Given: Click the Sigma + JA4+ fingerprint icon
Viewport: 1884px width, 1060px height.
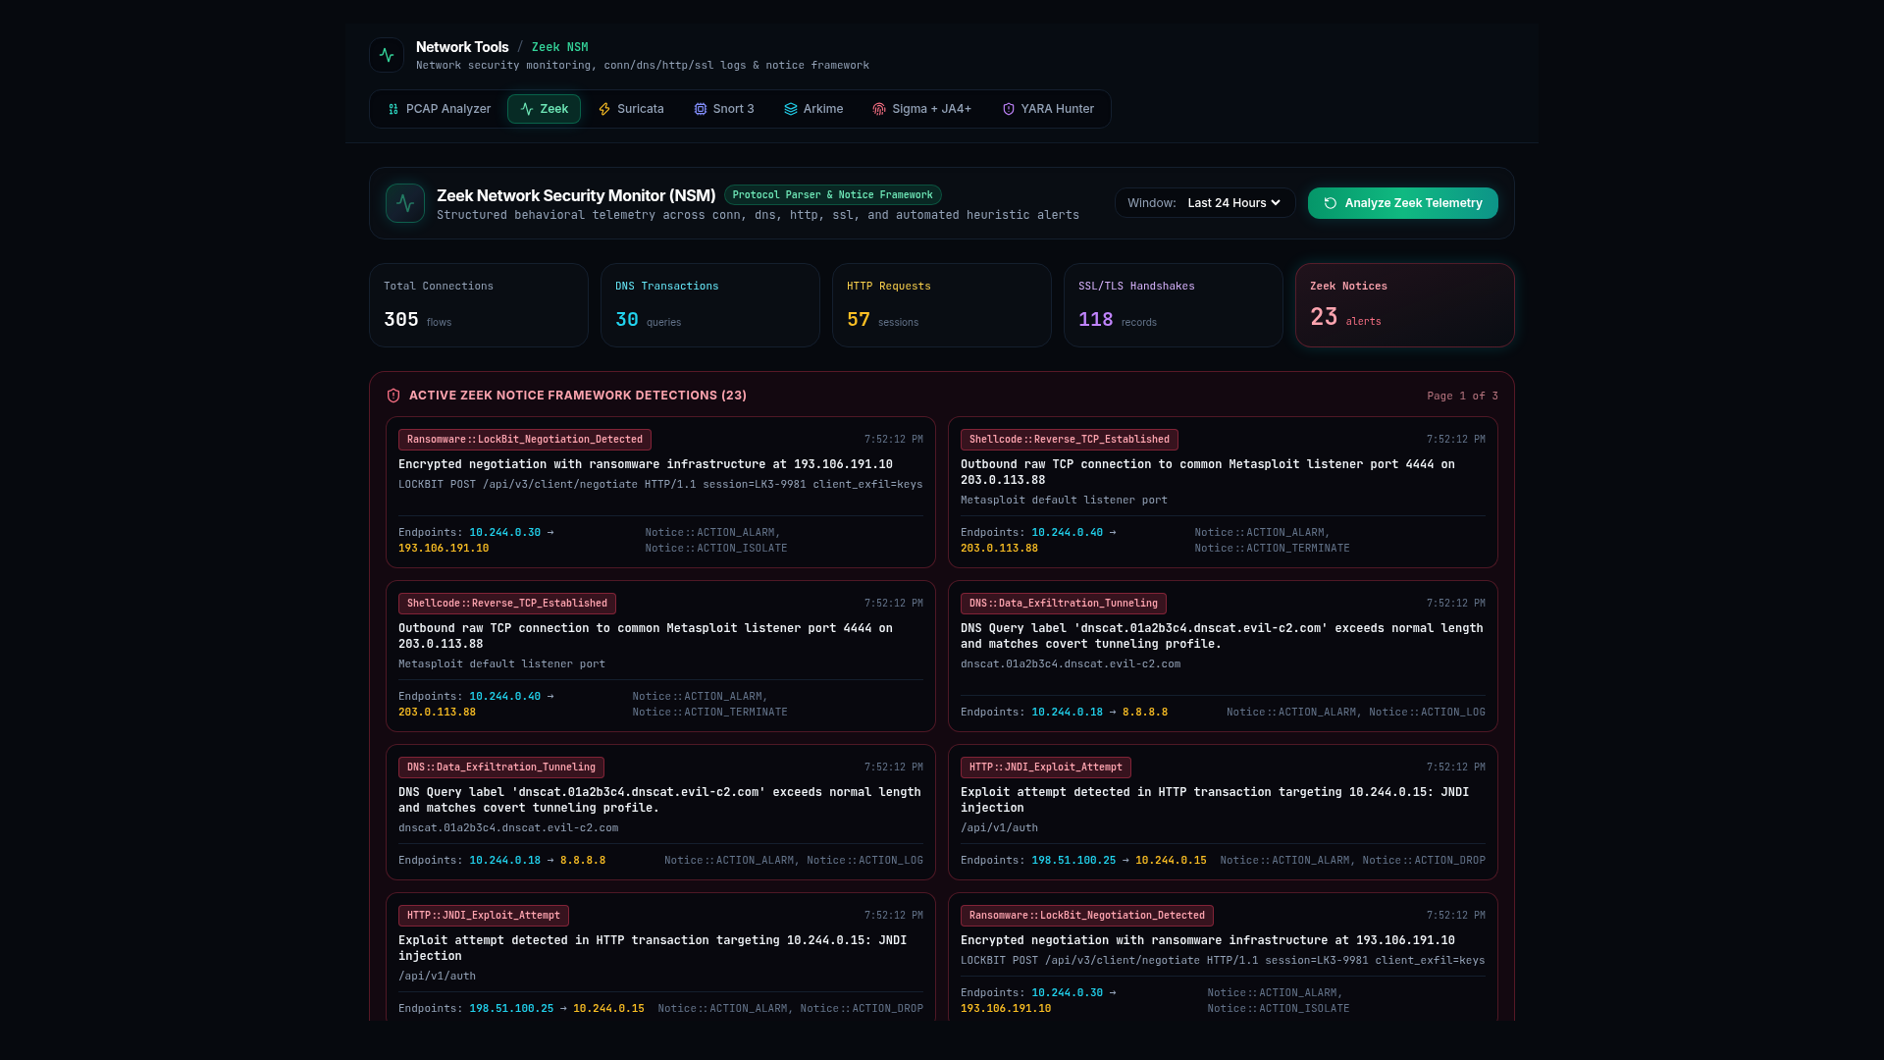Looking at the screenshot, I should pos(879,109).
